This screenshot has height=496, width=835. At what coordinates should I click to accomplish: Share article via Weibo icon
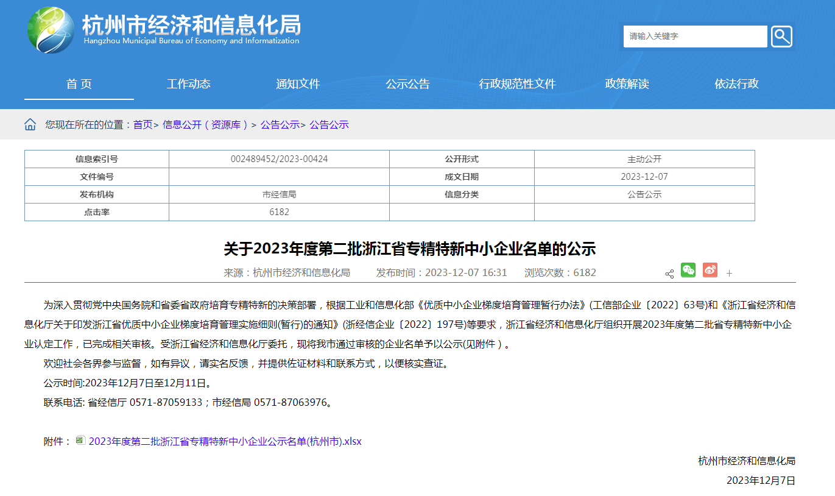click(710, 270)
